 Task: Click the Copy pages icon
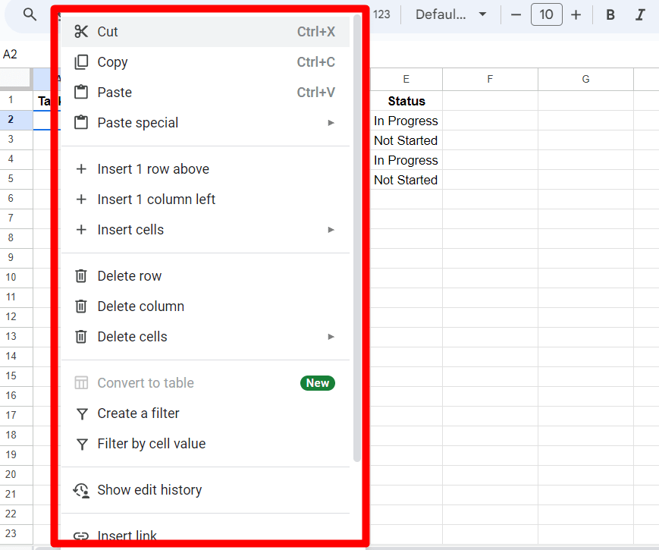[x=81, y=61]
